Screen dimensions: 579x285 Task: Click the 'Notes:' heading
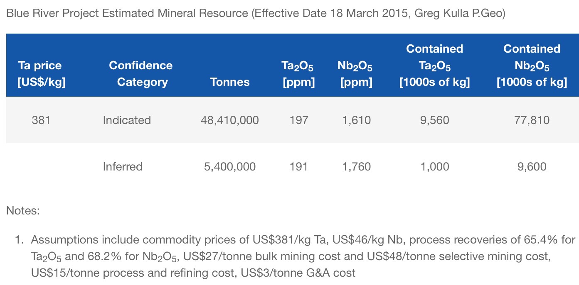tap(23, 211)
